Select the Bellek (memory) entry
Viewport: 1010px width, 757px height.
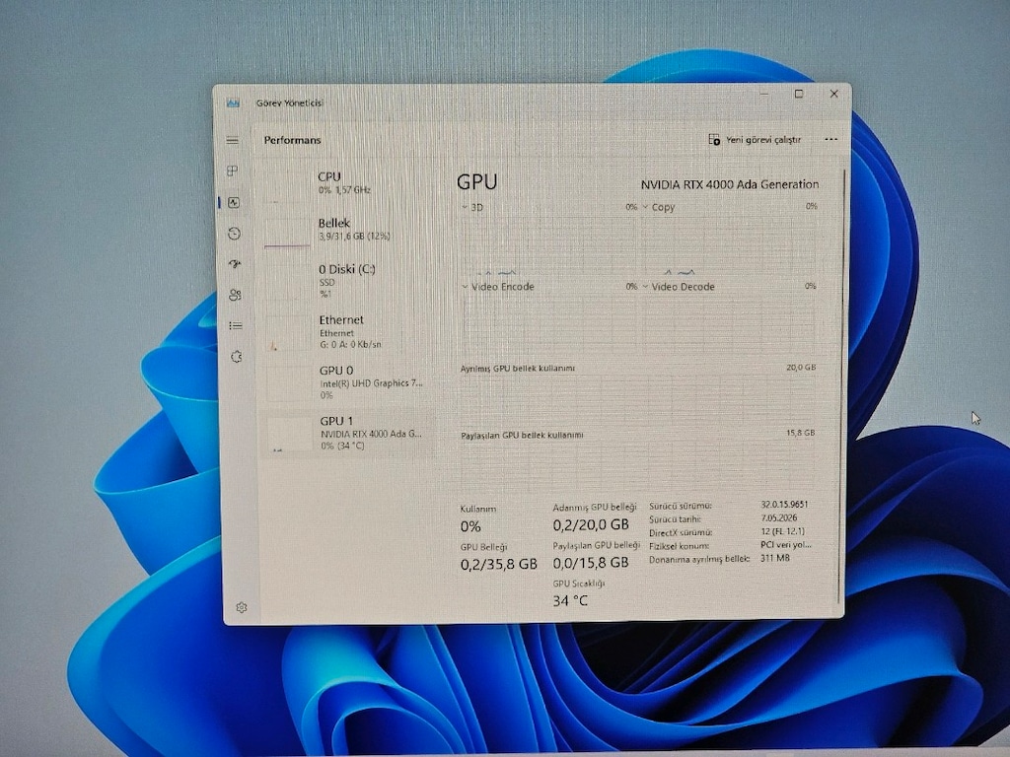348,230
